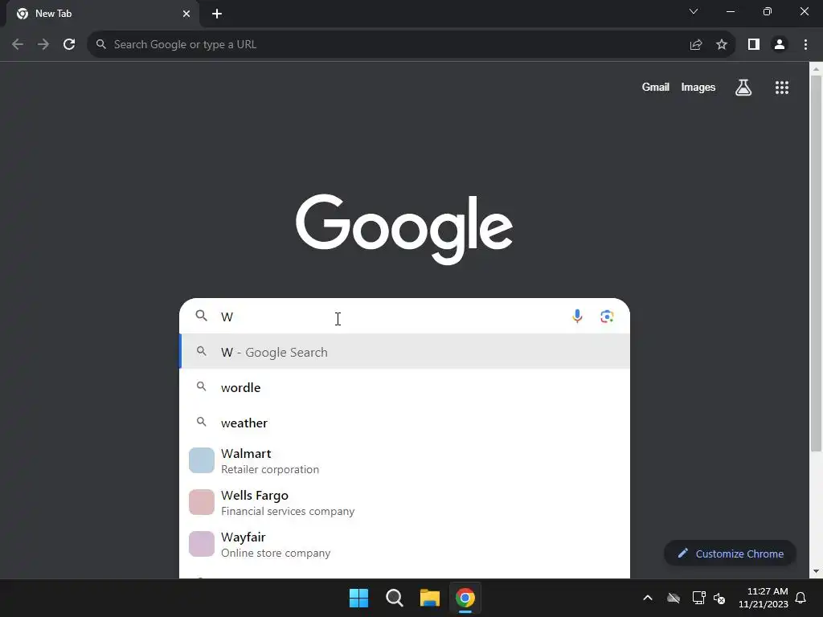
Task: Click the Wayfair suggestion thumbnail
Action: (202, 545)
